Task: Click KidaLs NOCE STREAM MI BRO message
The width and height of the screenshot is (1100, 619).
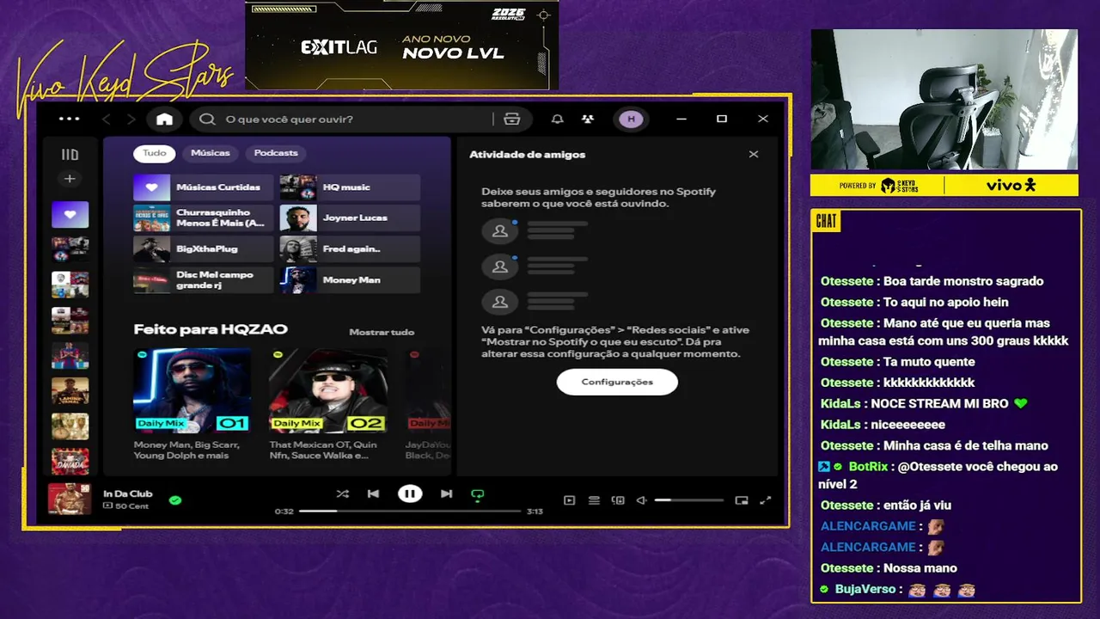Action: [924, 403]
